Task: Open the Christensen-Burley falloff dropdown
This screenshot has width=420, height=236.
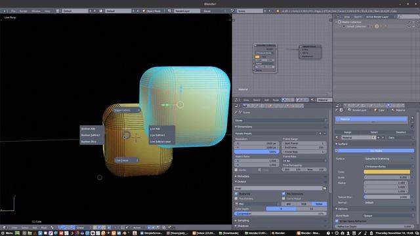Action: pos(388,167)
